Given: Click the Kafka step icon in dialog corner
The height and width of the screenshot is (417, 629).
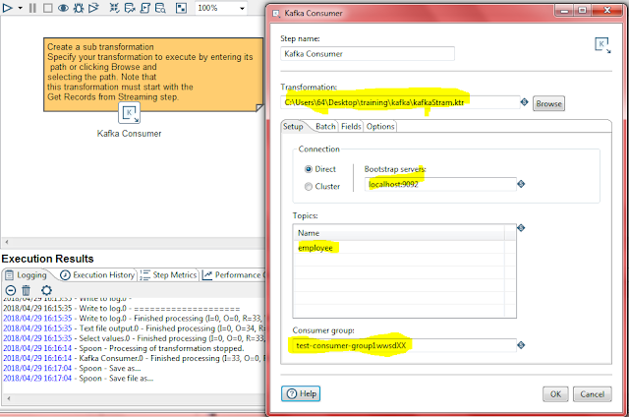Looking at the screenshot, I should coord(602,45).
